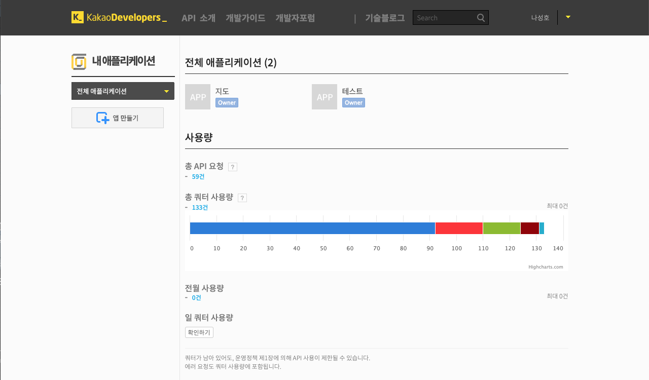
Task: Click the bright red segment of the quota bar
Action: click(x=459, y=228)
